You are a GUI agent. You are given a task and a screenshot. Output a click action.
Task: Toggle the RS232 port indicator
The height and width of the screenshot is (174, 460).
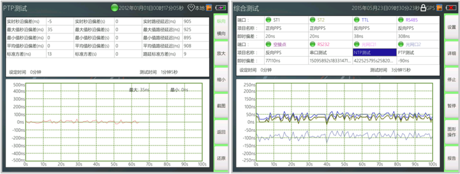click(312, 44)
